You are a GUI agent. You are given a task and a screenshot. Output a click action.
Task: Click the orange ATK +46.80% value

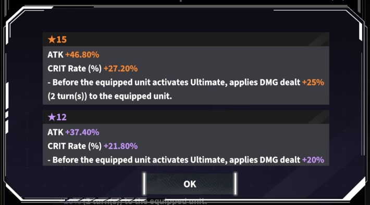pyautogui.click(x=82, y=55)
